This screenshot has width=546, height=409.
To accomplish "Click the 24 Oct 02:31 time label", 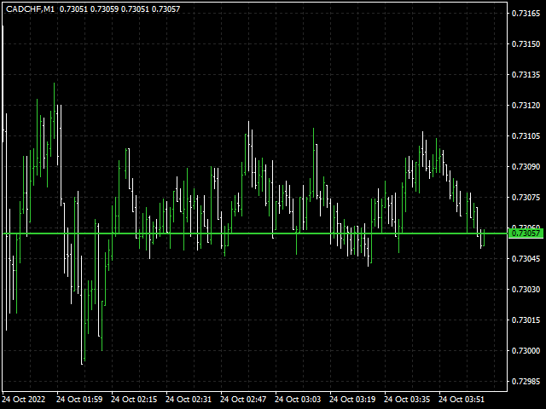I will click(x=189, y=399).
